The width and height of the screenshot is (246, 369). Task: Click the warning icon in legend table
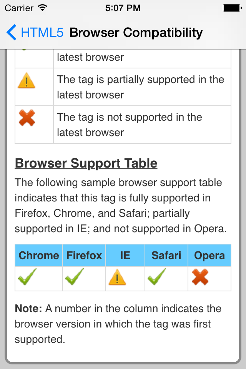click(27, 80)
